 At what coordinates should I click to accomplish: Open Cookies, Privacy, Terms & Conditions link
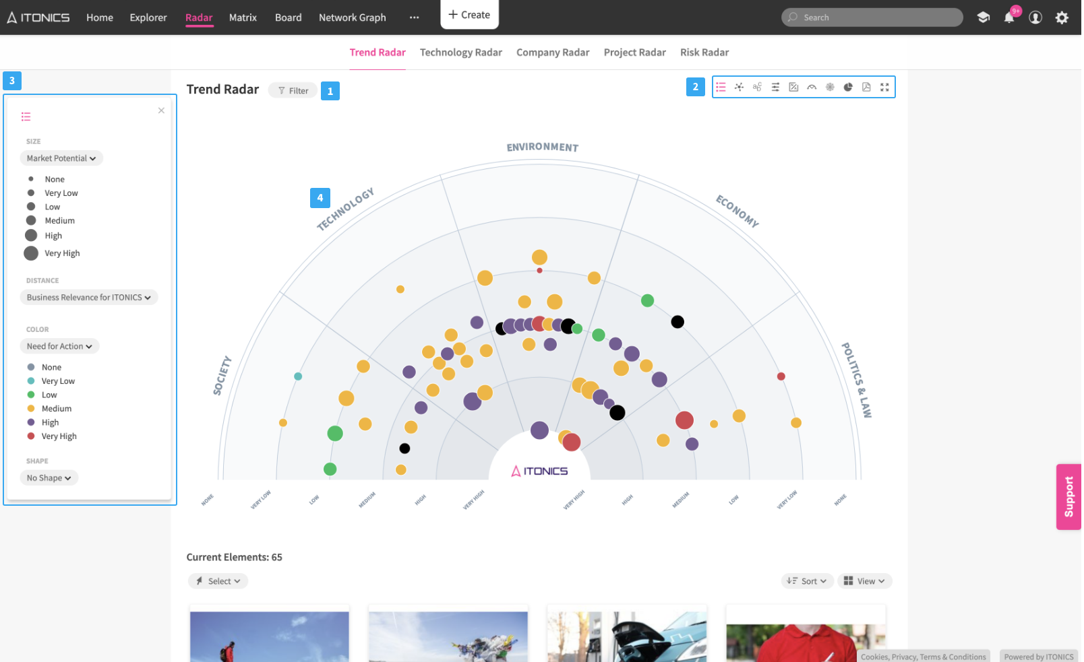coord(924,657)
